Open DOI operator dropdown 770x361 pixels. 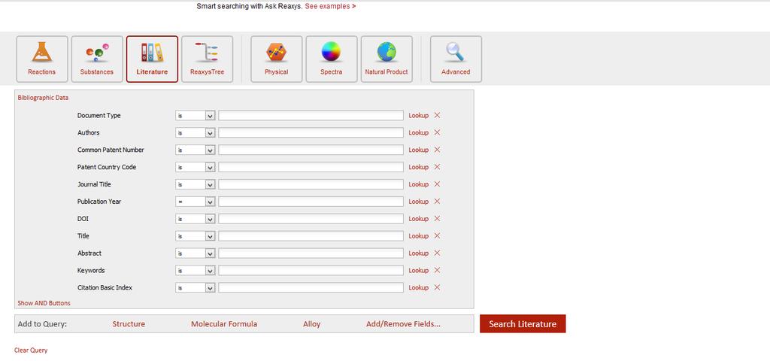pos(195,219)
